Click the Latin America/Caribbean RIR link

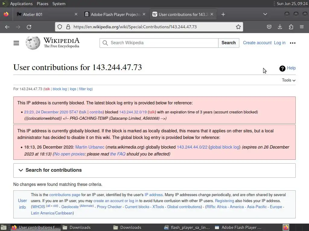pyautogui.click(x=52, y=213)
